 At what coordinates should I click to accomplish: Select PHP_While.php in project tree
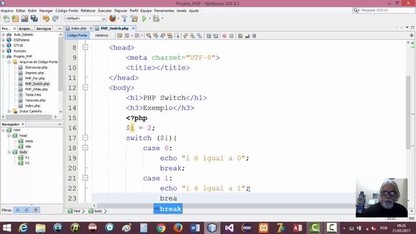tap(36, 89)
